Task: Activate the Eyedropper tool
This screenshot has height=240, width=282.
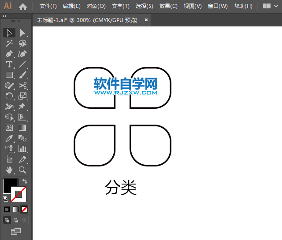Action: click(9, 138)
